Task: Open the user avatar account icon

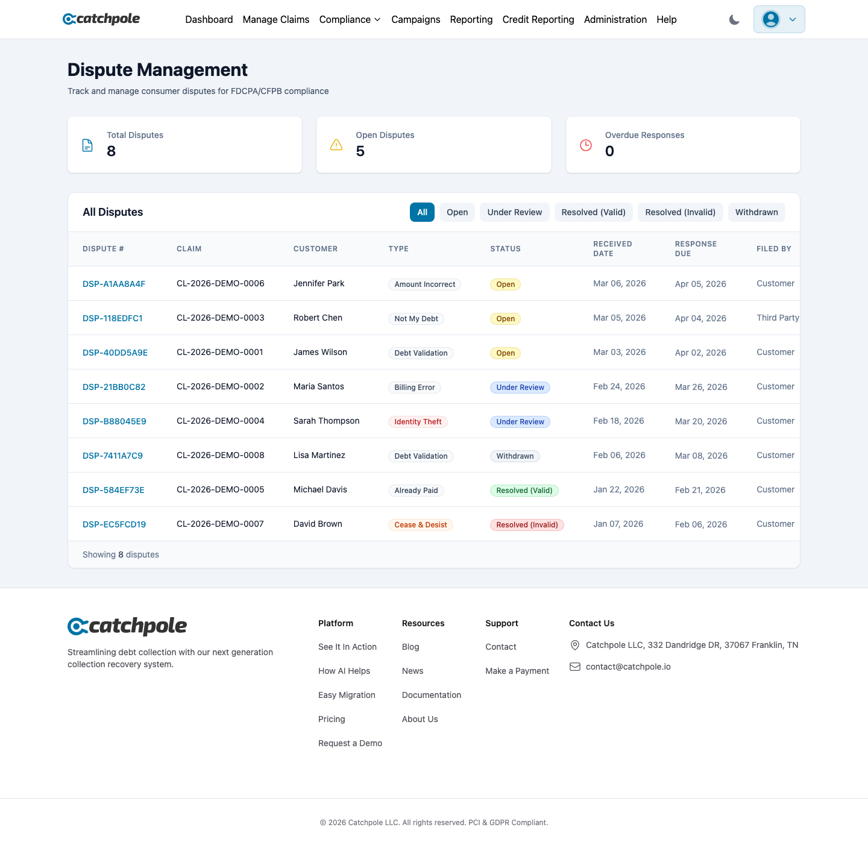Action: pos(770,19)
